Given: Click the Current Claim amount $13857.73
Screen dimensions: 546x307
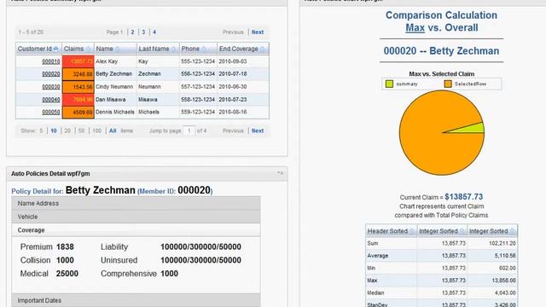Looking at the screenshot, I should pos(464,197).
